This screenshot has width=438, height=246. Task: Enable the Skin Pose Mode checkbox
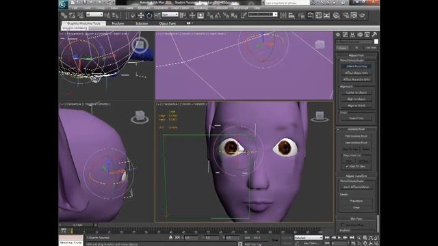pyautogui.click(x=342, y=225)
